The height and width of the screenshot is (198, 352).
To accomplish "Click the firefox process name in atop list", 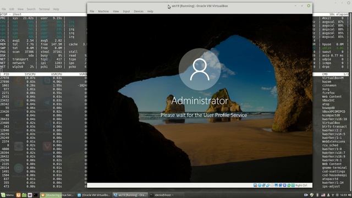I will coord(328,93).
